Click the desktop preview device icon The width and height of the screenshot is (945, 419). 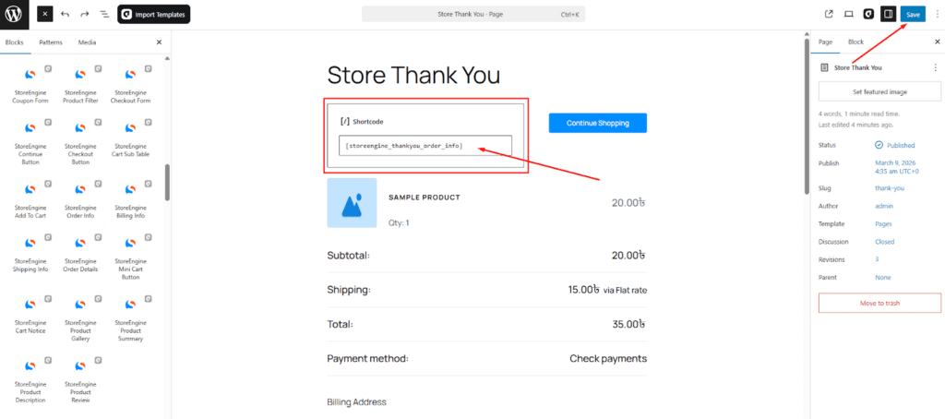click(849, 14)
